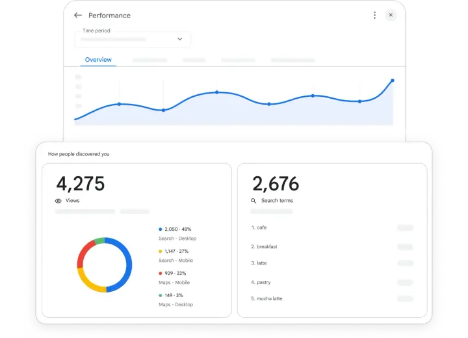Select search term '3. latte'
The image size is (468, 338).
[259, 263]
